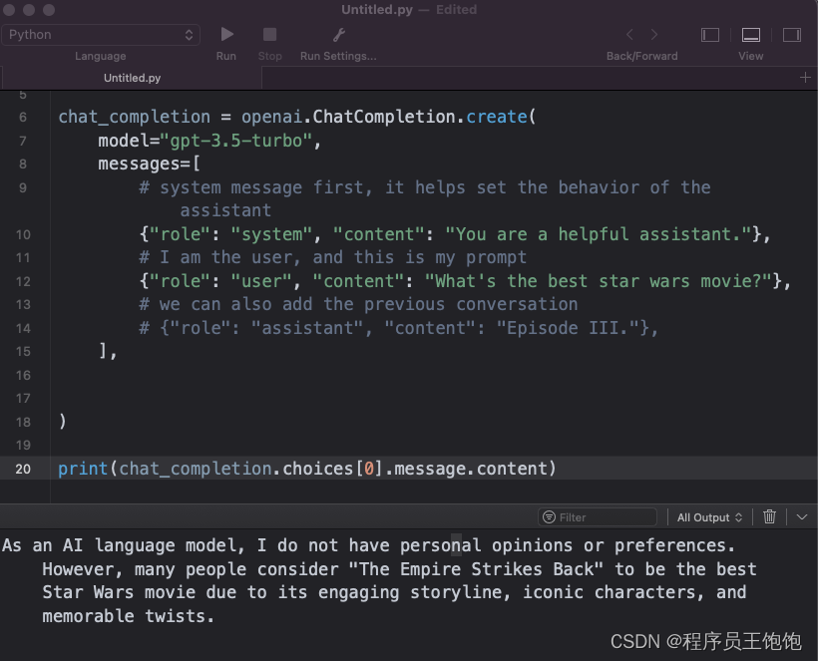818x661 pixels.
Task: Click line number 6 in the gutter
Action: 24,116
